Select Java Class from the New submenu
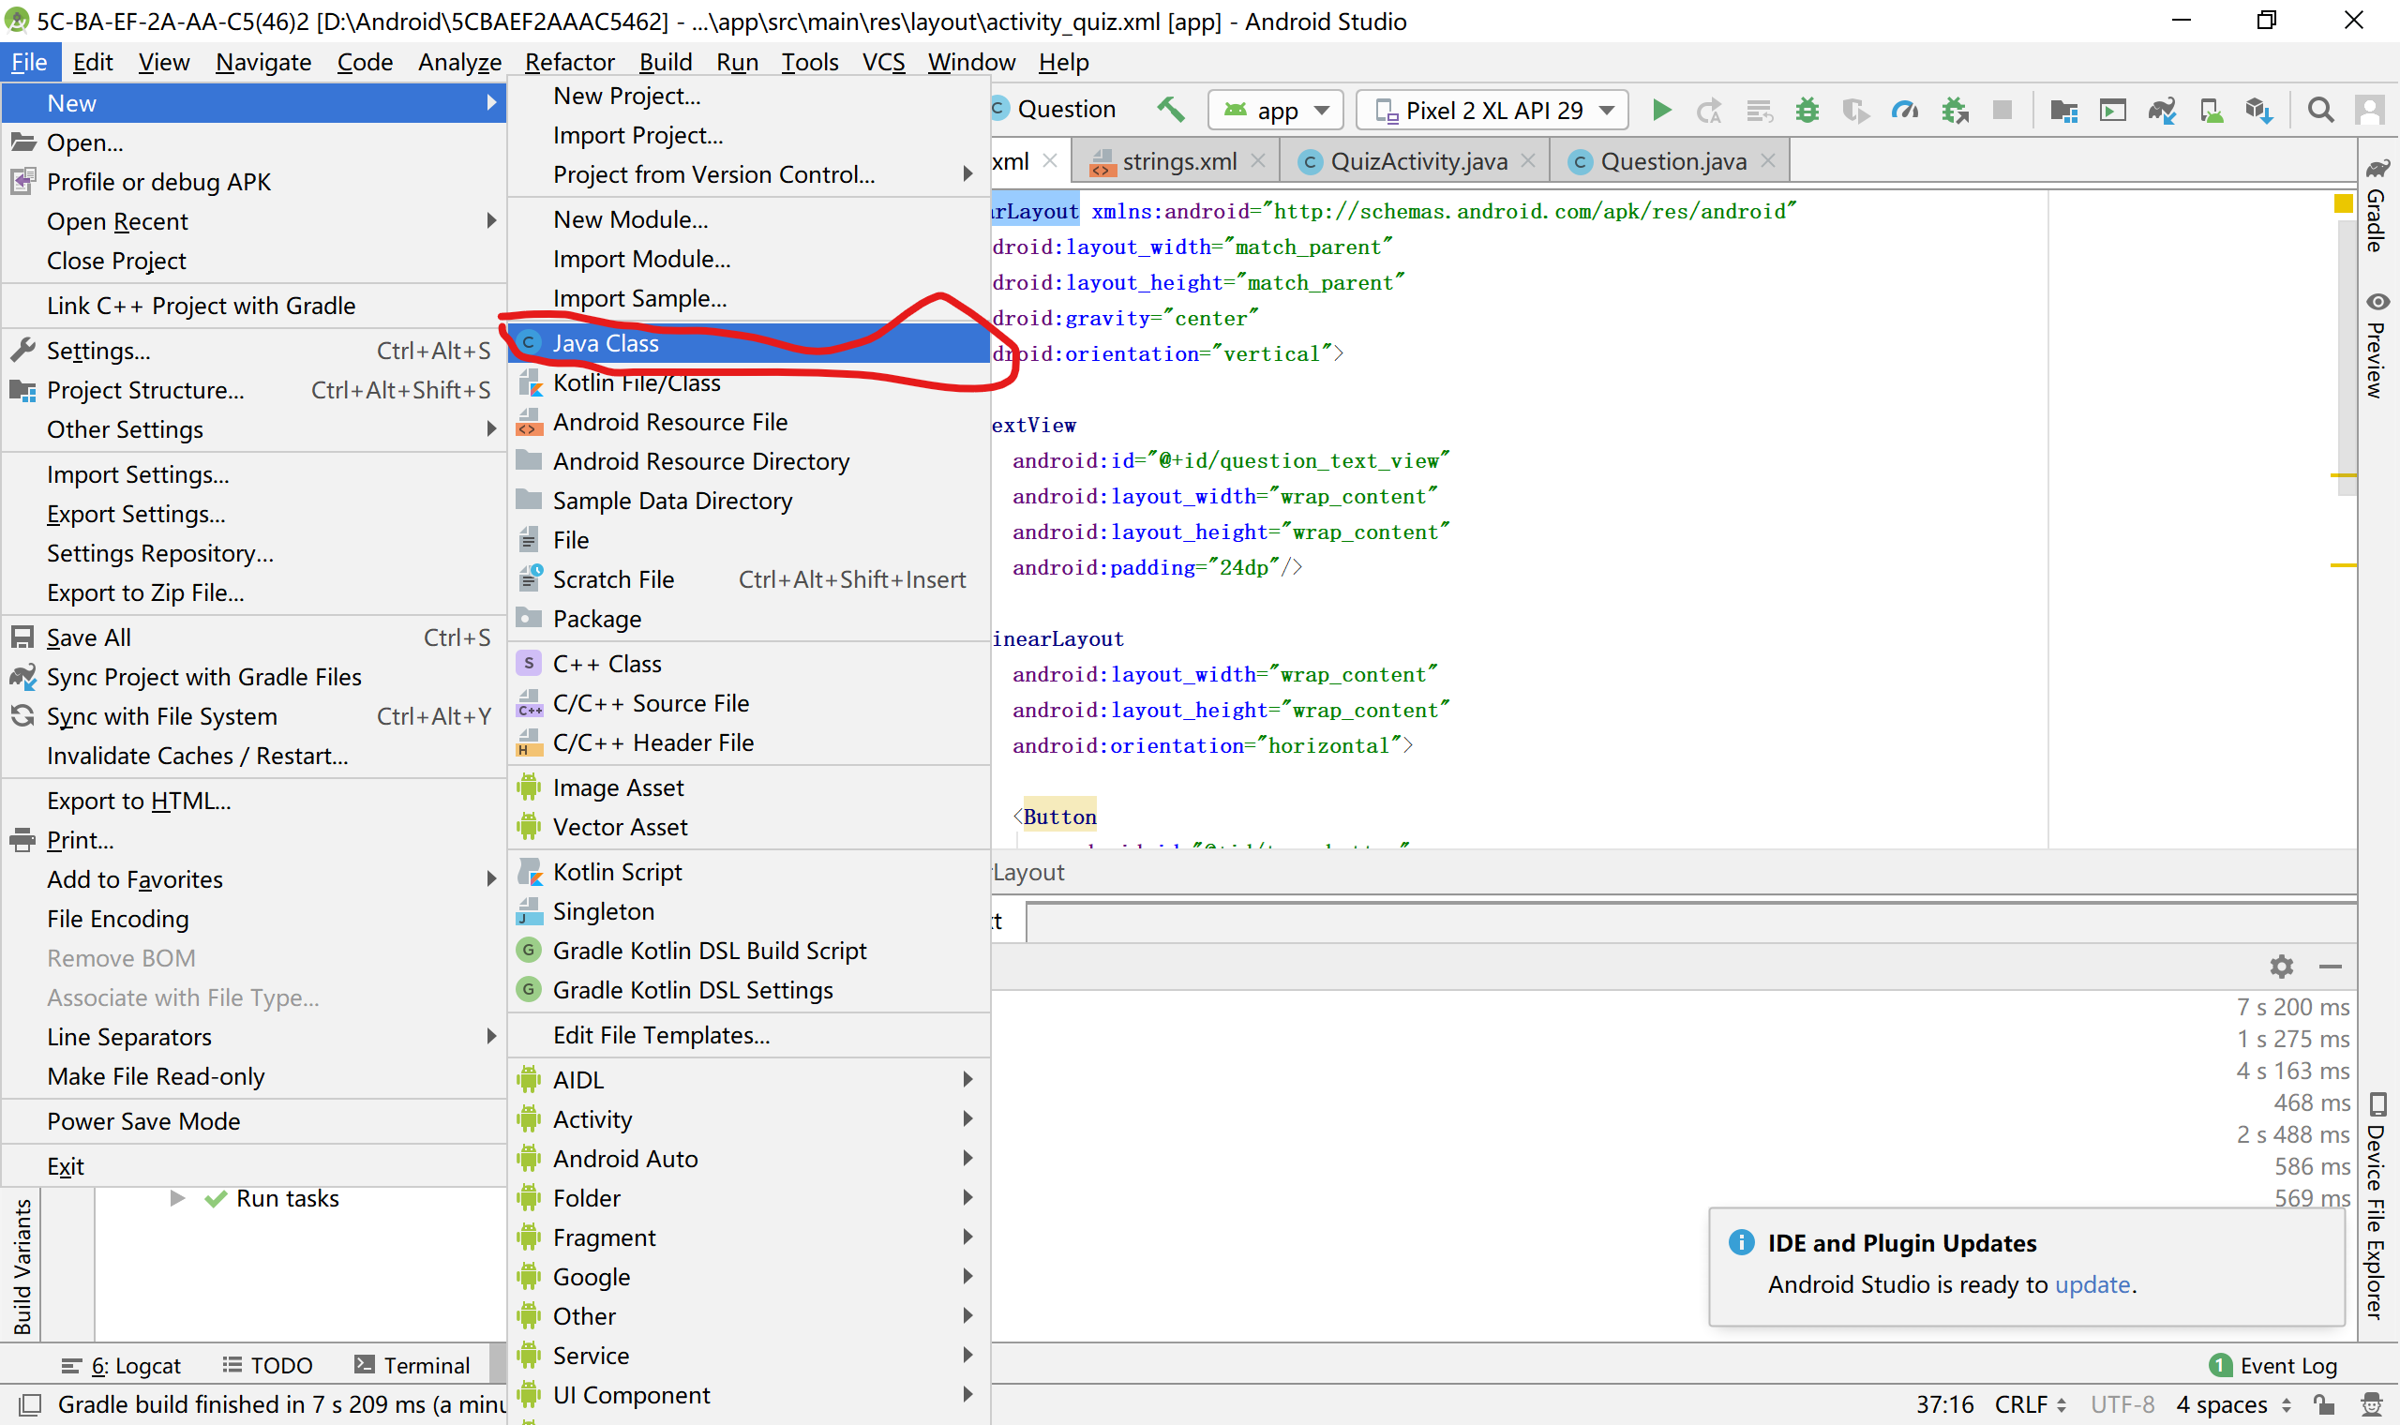Image resolution: width=2400 pixels, height=1425 pixels. click(x=606, y=343)
